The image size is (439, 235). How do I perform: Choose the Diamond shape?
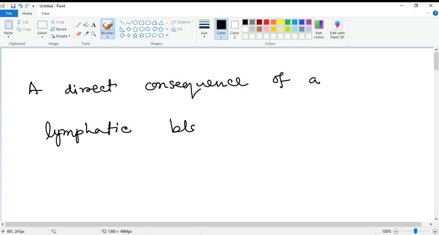[129, 29]
